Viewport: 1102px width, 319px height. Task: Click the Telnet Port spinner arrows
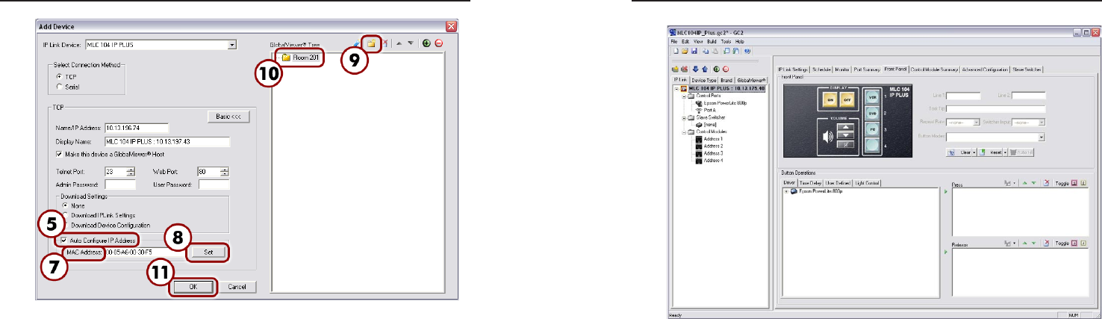[131, 171]
